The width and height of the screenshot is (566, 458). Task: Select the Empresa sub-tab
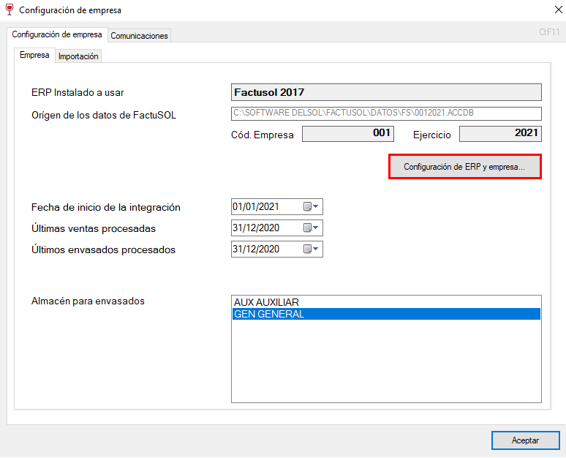(34, 55)
